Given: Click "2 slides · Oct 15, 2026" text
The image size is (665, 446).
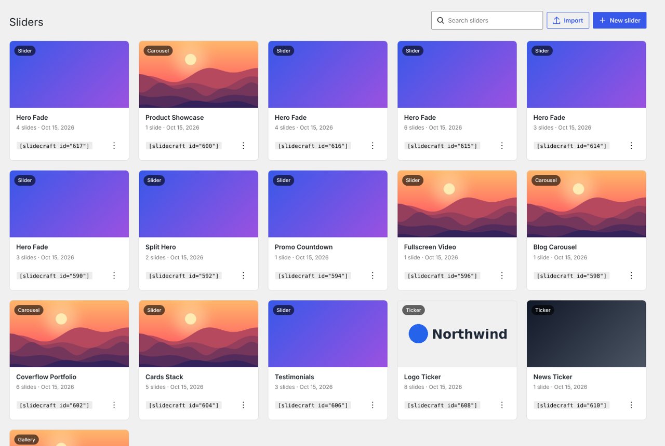Looking at the screenshot, I should click(175, 257).
